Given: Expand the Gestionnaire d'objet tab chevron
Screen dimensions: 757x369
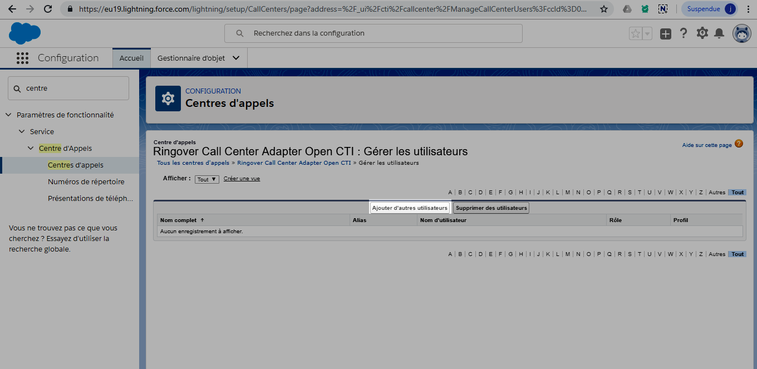Looking at the screenshot, I should (236, 58).
